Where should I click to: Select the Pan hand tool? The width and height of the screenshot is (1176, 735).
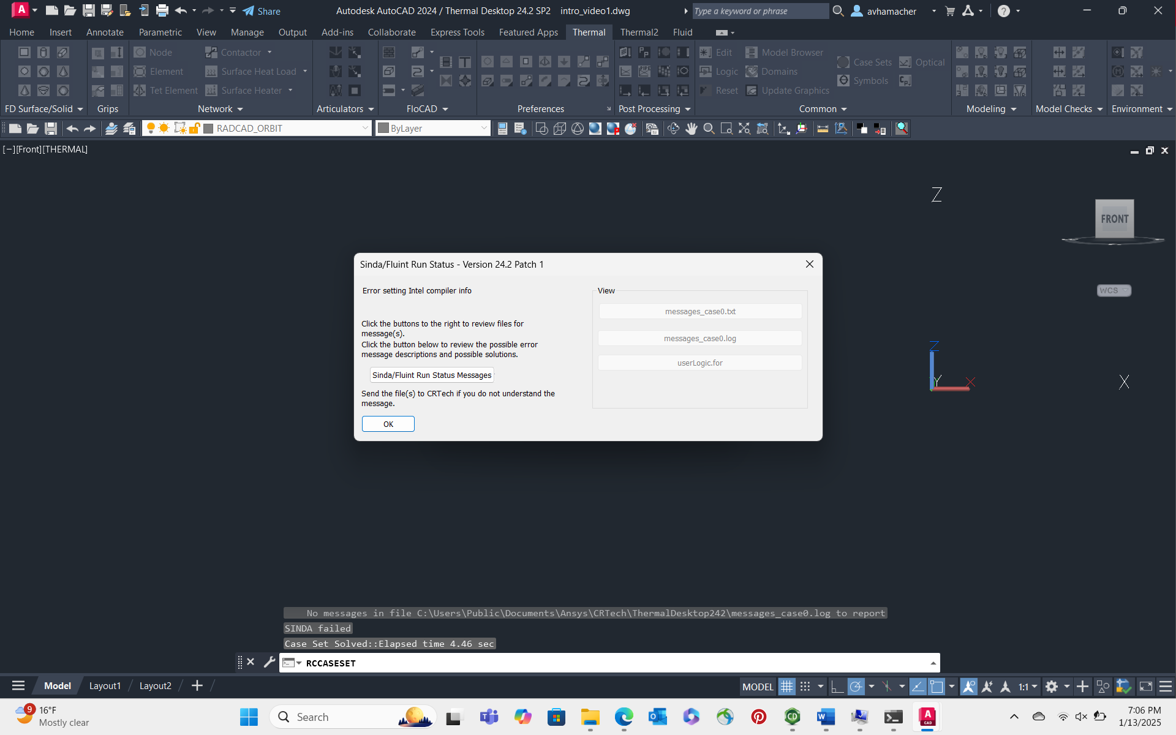pos(691,128)
